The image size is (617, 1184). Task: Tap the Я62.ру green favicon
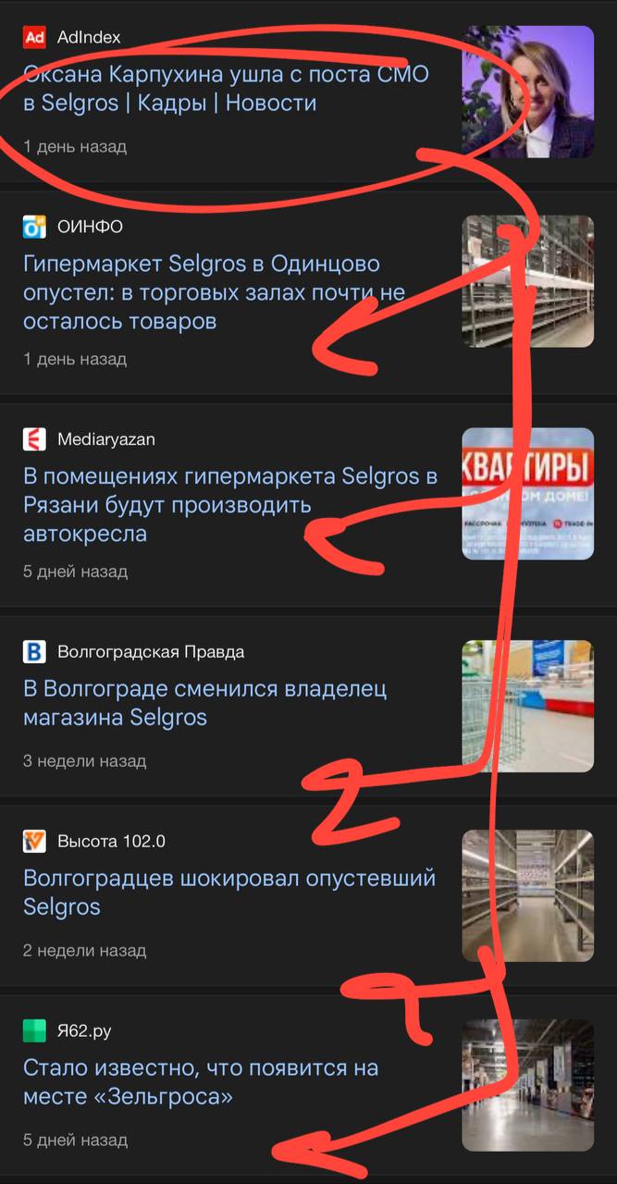[34, 1030]
